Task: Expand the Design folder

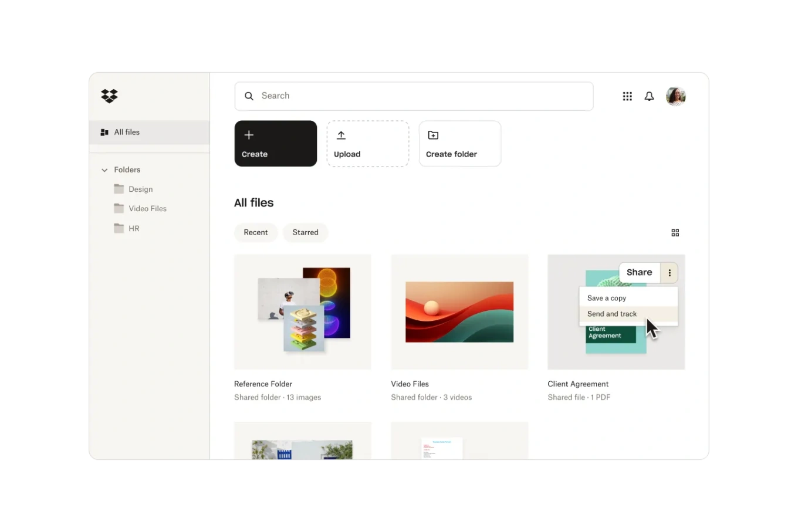Action: (140, 189)
